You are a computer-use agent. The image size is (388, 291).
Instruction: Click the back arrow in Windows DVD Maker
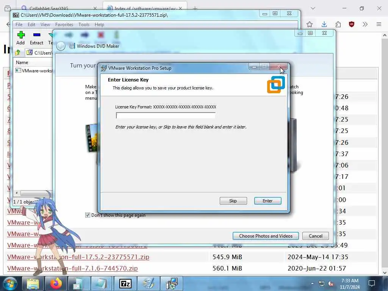(61, 46)
